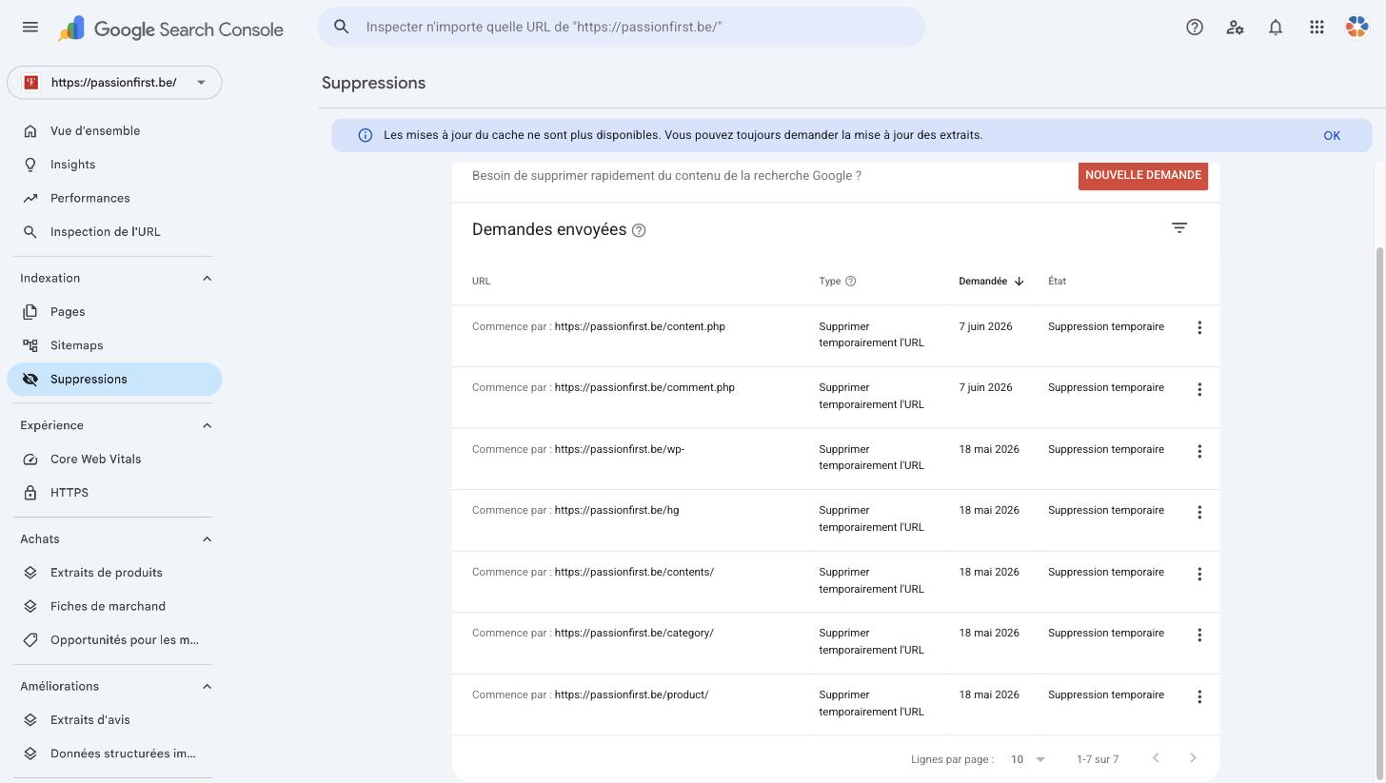Open Extraits d'avis report

[114, 720]
